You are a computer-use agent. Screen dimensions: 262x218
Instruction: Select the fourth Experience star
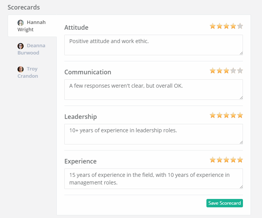tap(233, 160)
